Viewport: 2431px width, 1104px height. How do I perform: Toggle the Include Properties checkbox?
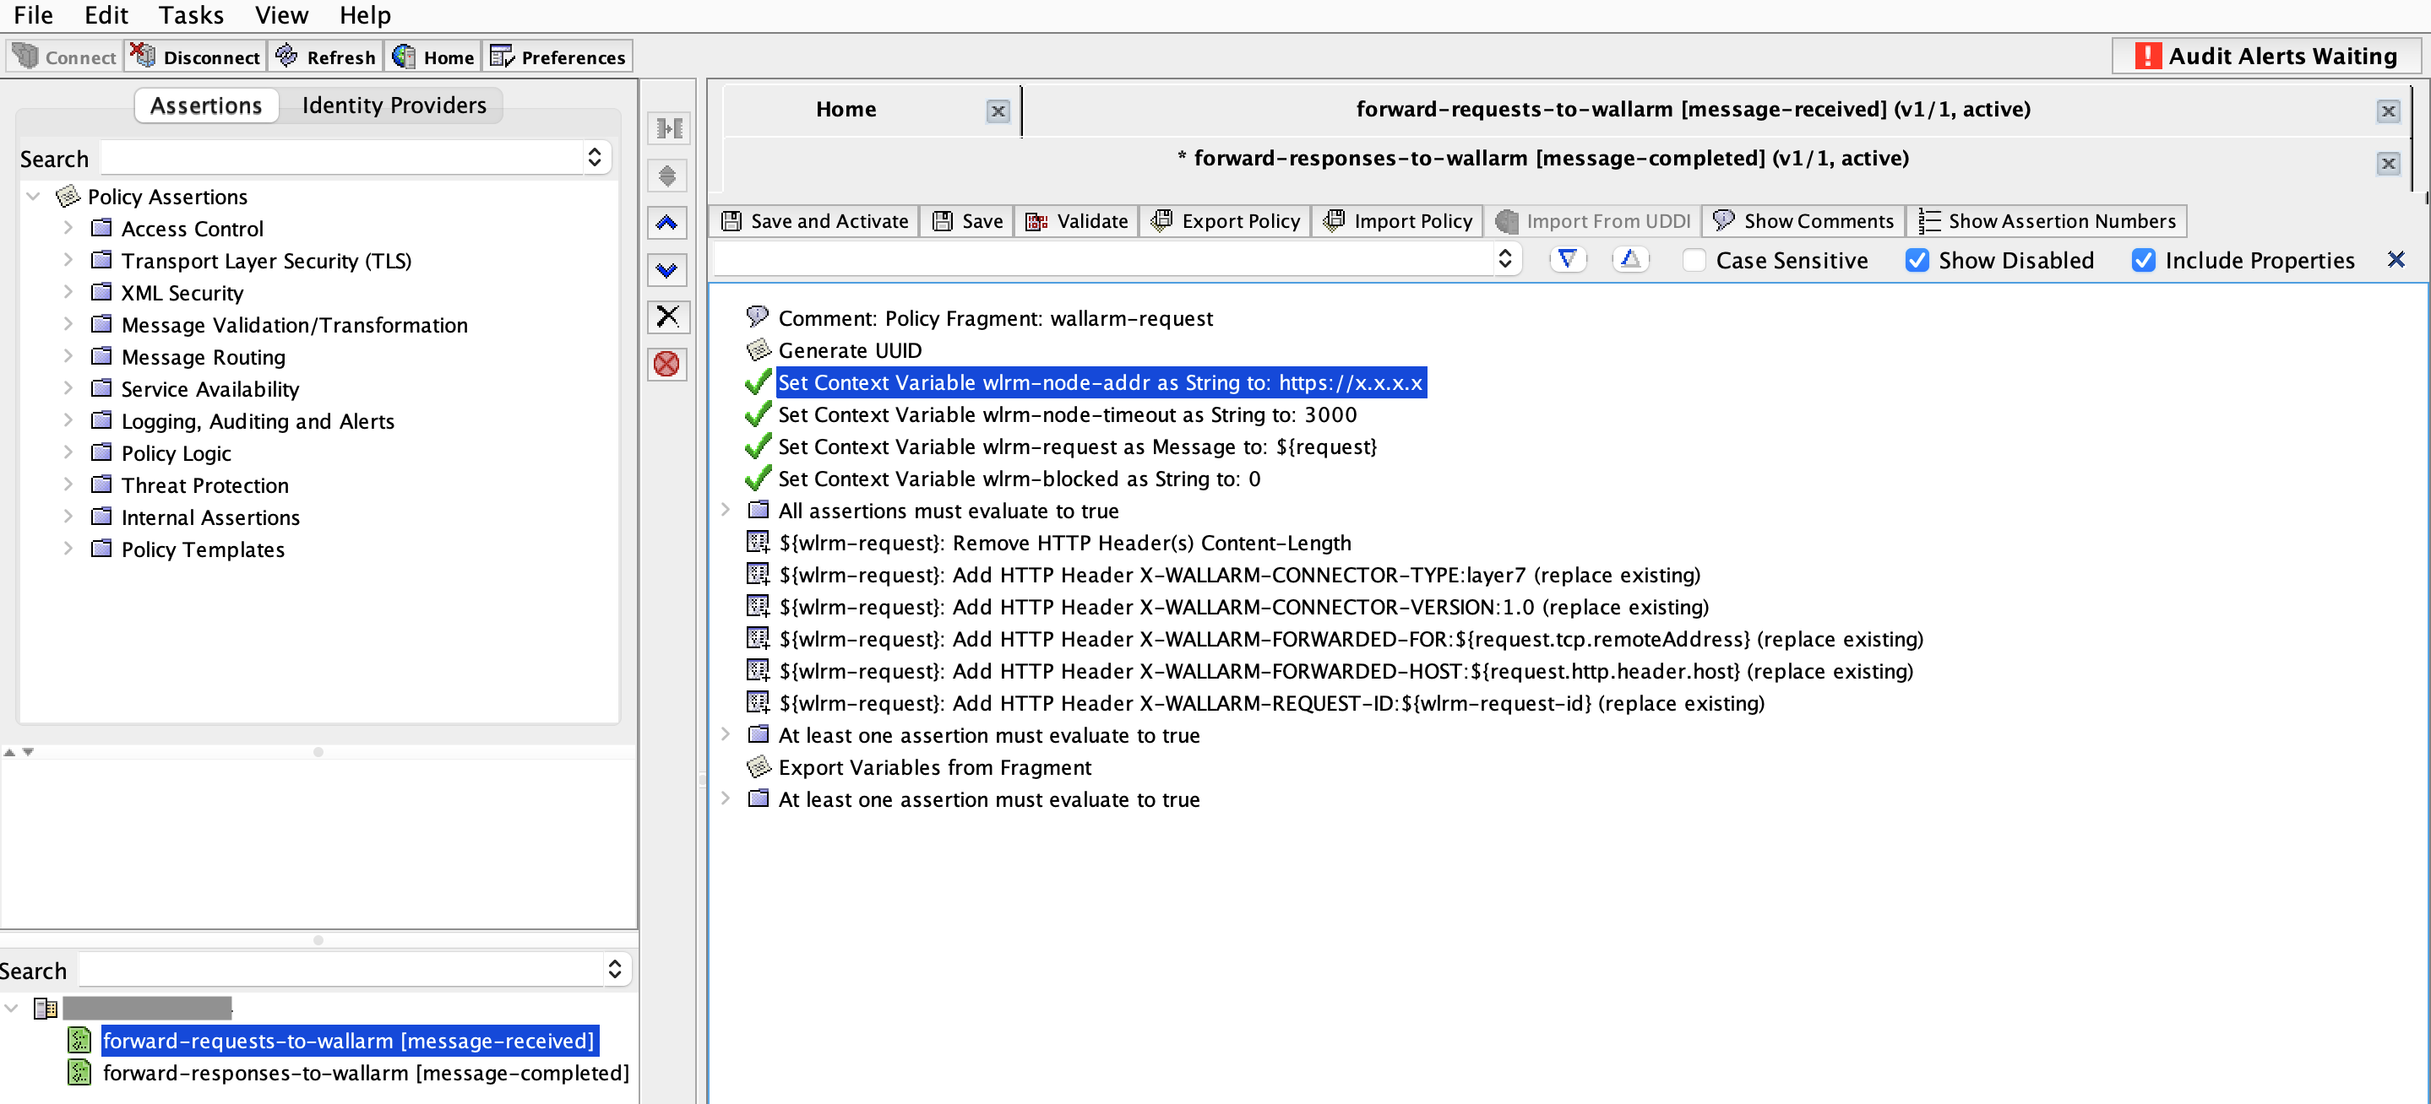pos(2142,260)
